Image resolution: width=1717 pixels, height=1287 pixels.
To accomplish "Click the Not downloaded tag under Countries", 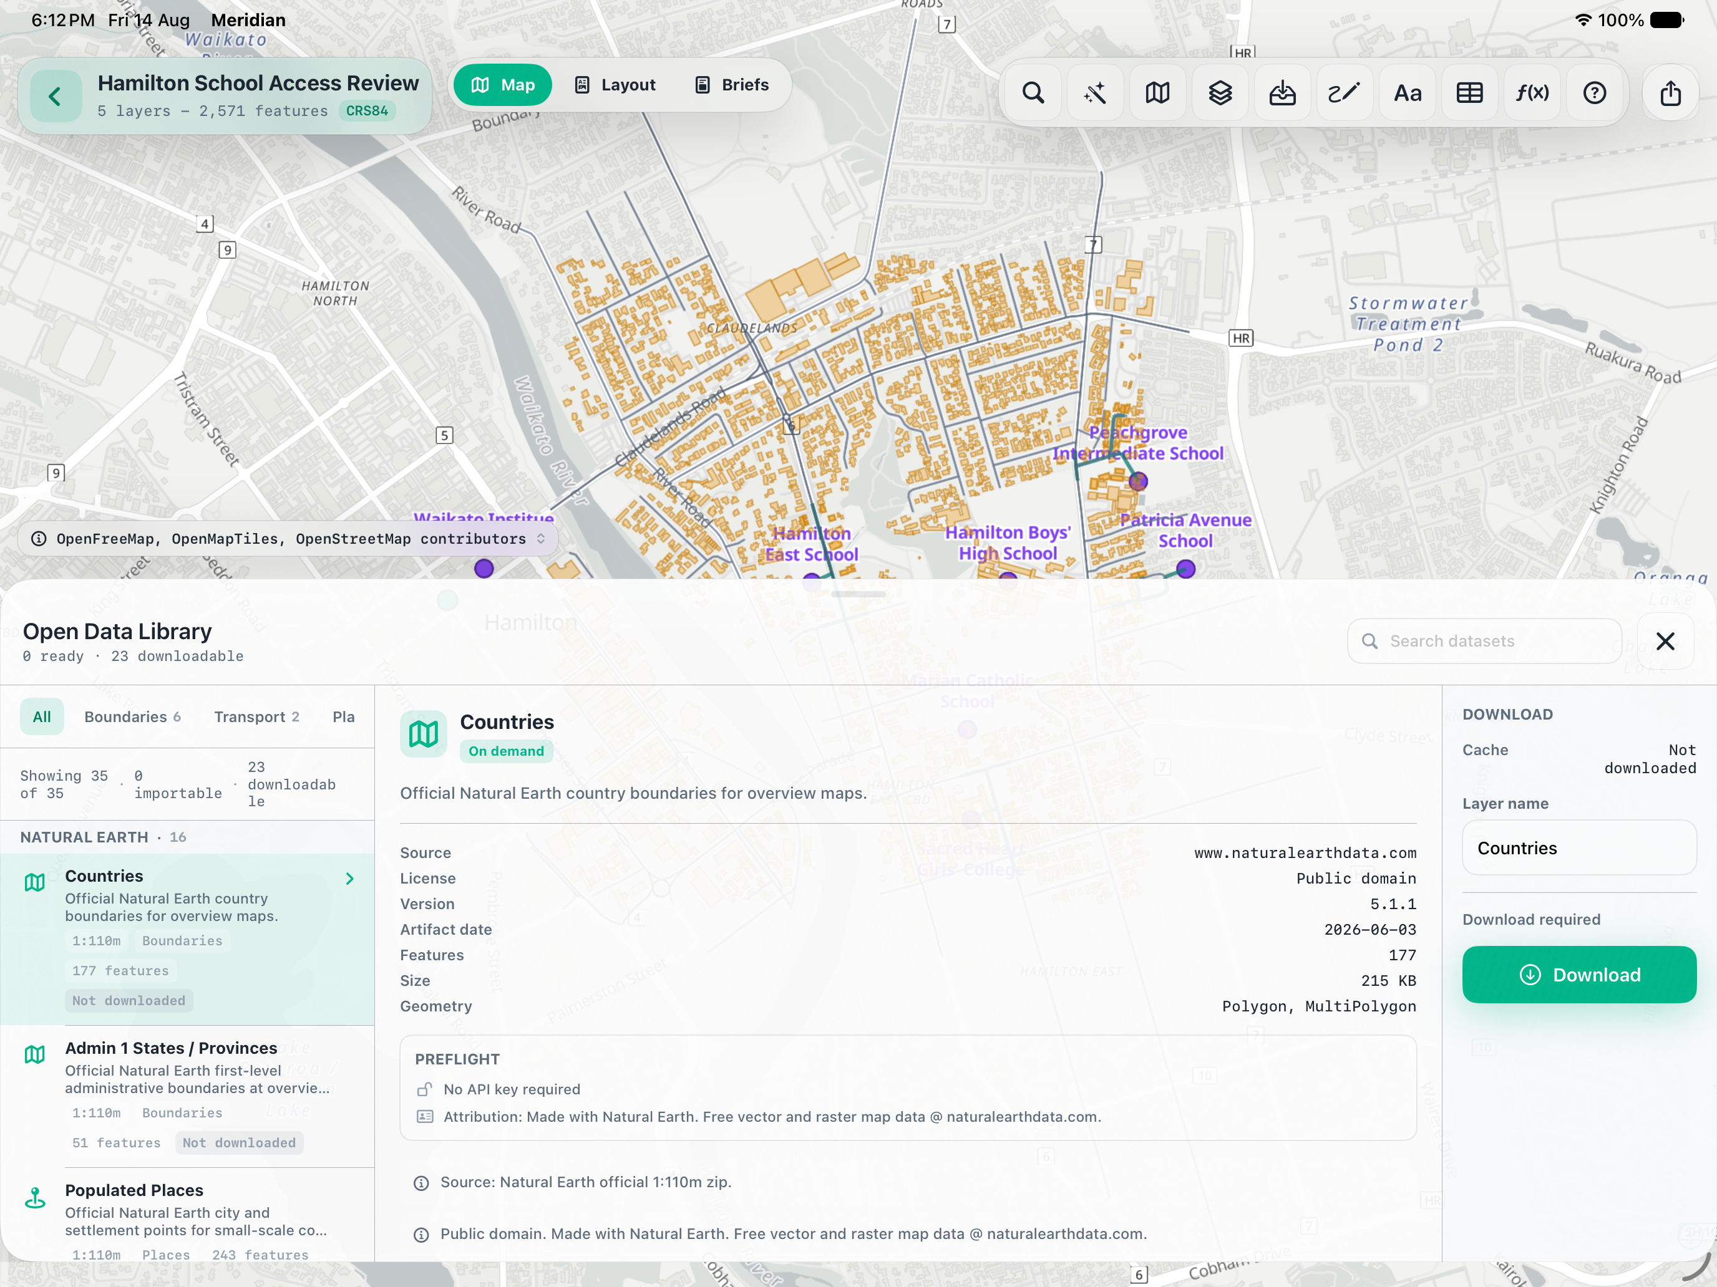I will tap(129, 1001).
